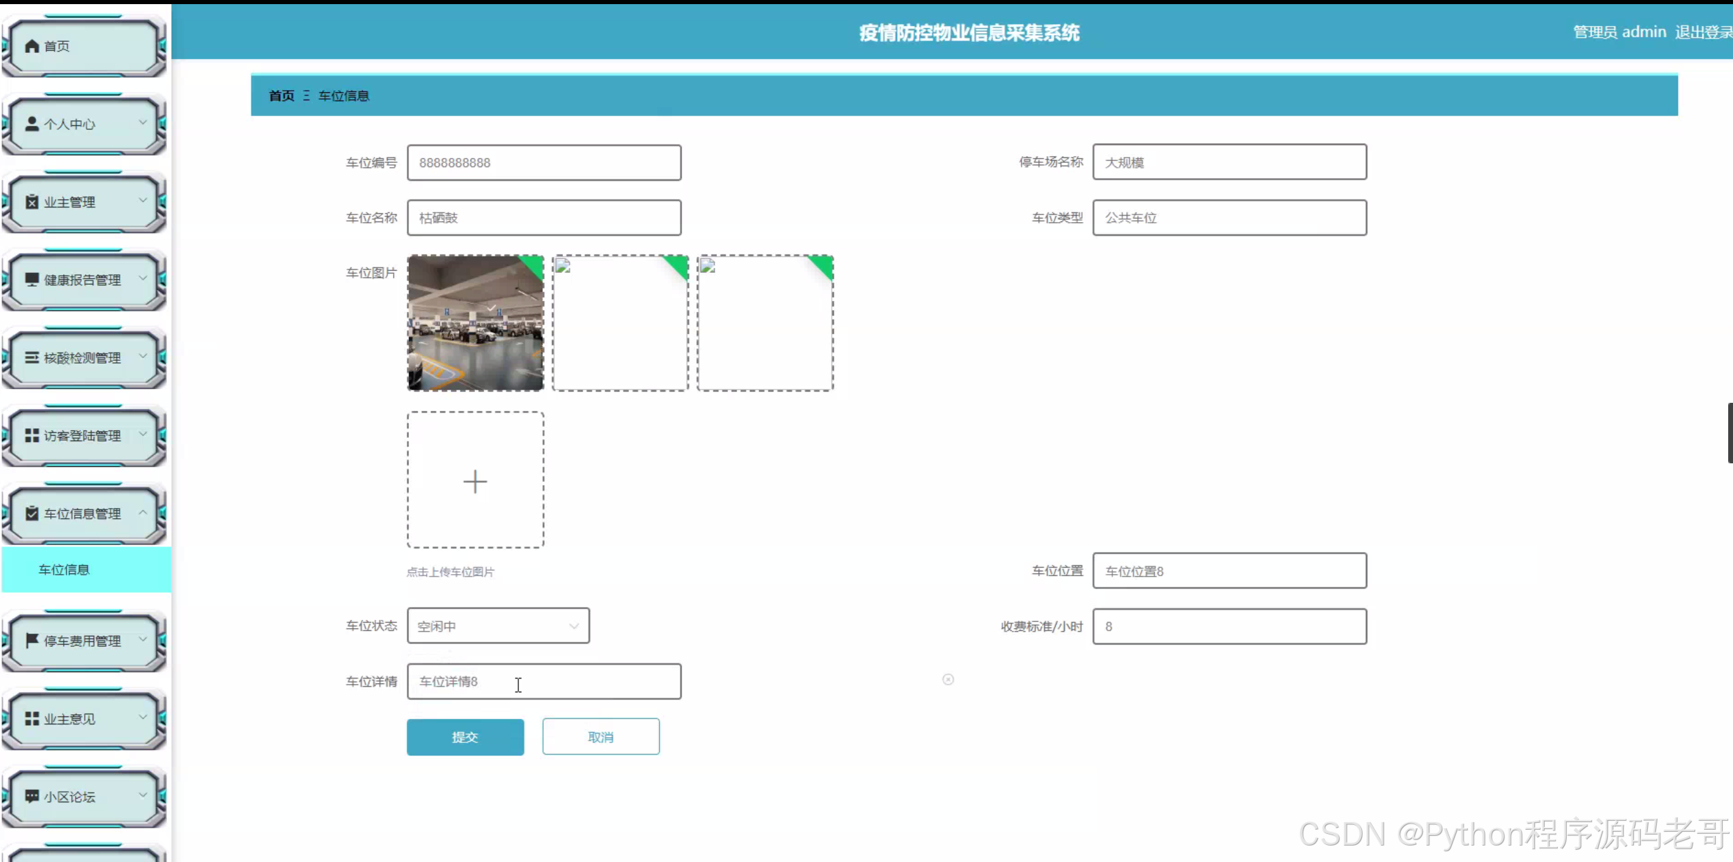Image resolution: width=1733 pixels, height=862 pixels.
Task: Click 首页 in the breadcrumb
Action: pyautogui.click(x=281, y=96)
